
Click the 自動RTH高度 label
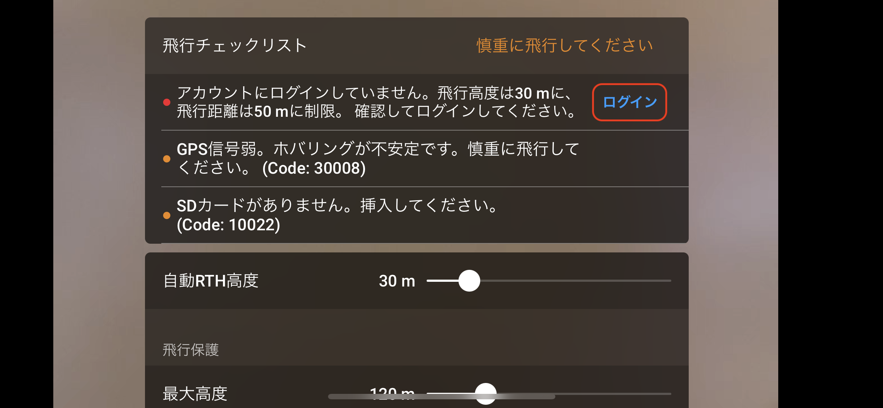(x=211, y=281)
